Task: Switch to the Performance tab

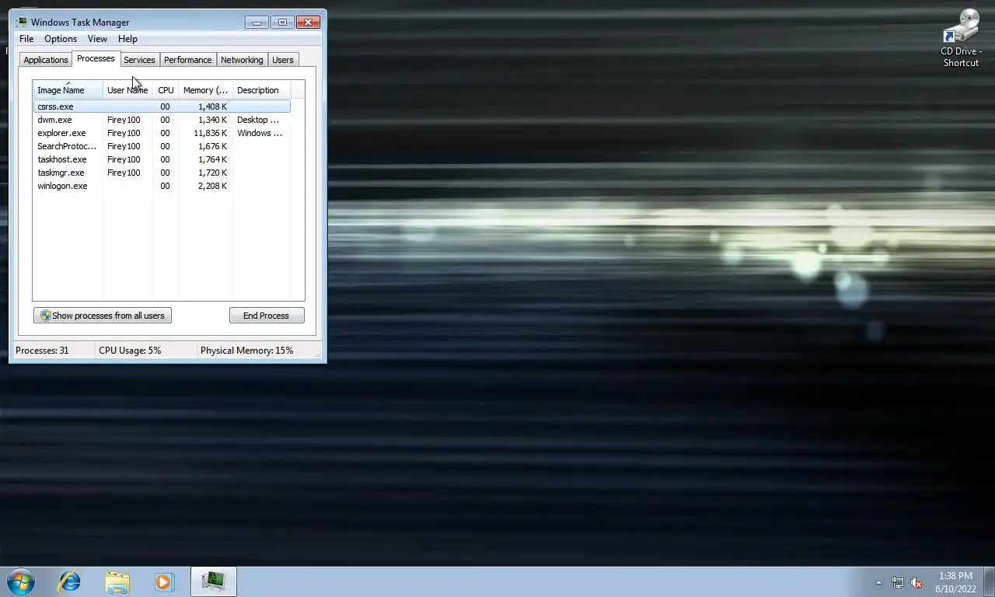Action: tap(187, 60)
